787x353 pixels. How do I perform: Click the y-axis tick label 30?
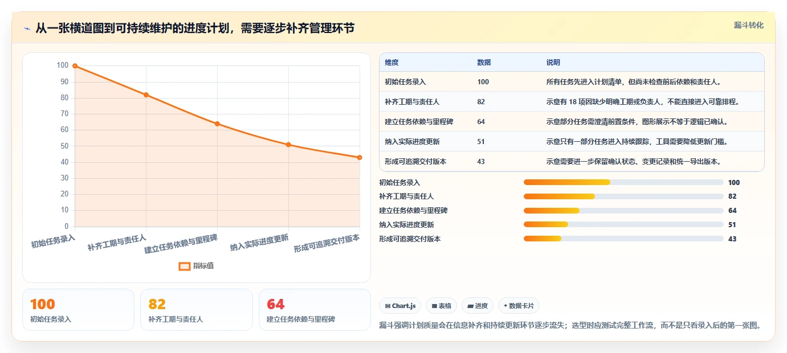(63, 178)
